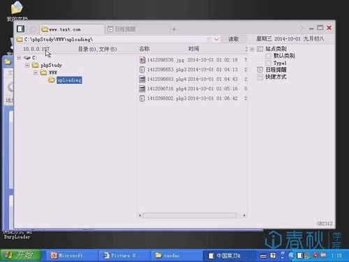Click the uploading folder icon
The image size is (349, 262).
(x=52, y=80)
